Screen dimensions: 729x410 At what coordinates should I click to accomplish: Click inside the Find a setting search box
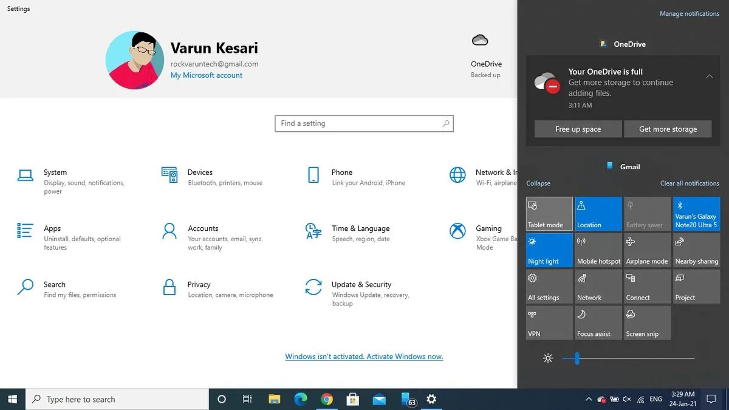[364, 123]
